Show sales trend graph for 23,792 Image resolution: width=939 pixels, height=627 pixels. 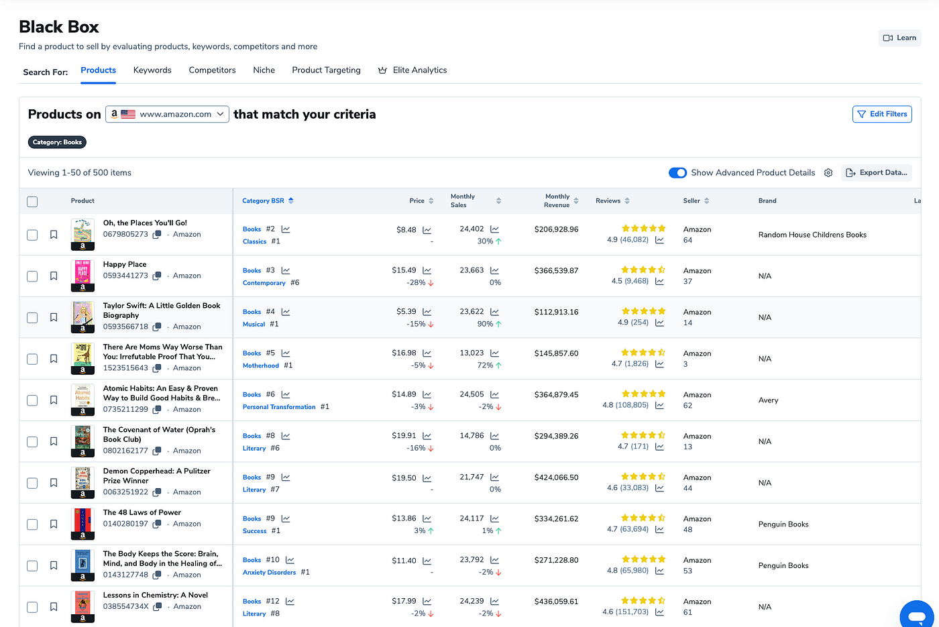(x=494, y=560)
